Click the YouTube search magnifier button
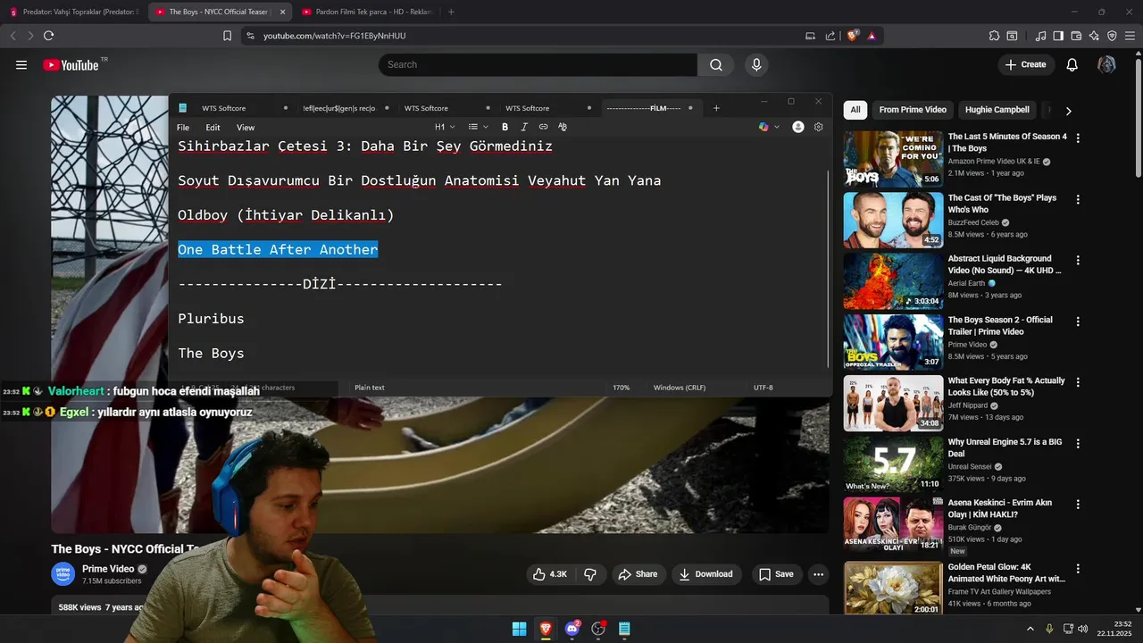1143x643 pixels. pos(716,64)
